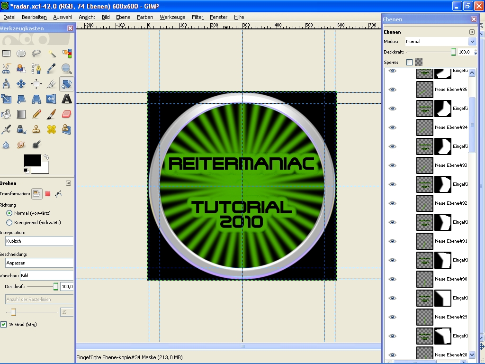485x364 pixels.
Task: Toggle the alpha channel lock icon
Action: pyautogui.click(x=419, y=62)
